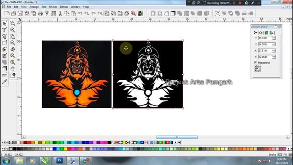Open the File menu

pyautogui.click(x=9, y=7)
